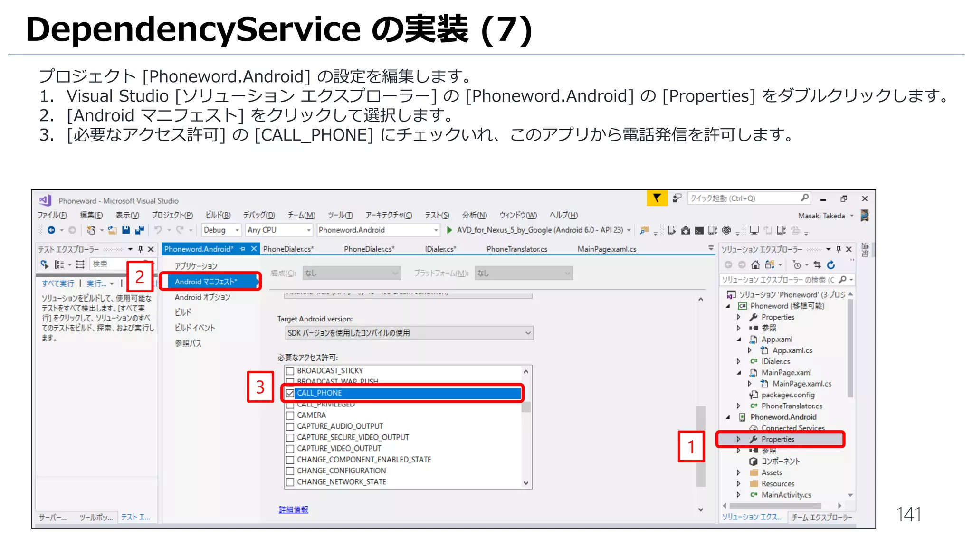Click the run tests after build icon in Test Explorer
973x547 pixels.
(44, 264)
